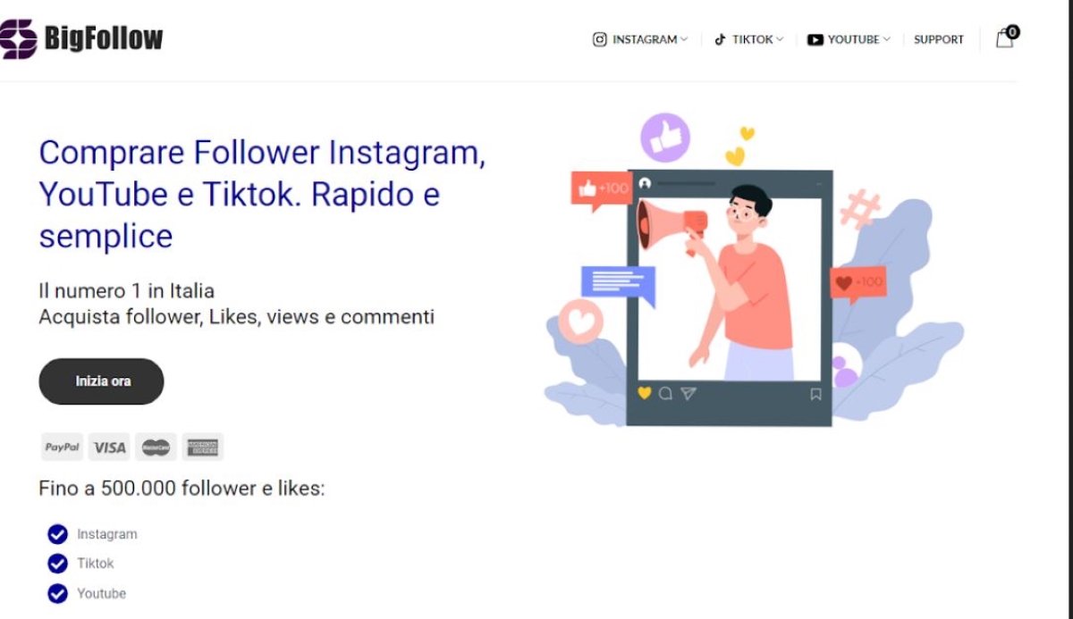Click the American Express payment icon
The width and height of the screenshot is (1073, 619).
click(x=203, y=447)
